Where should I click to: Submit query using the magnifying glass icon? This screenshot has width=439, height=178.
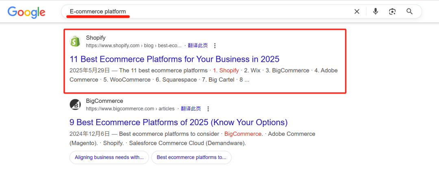click(409, 11)
